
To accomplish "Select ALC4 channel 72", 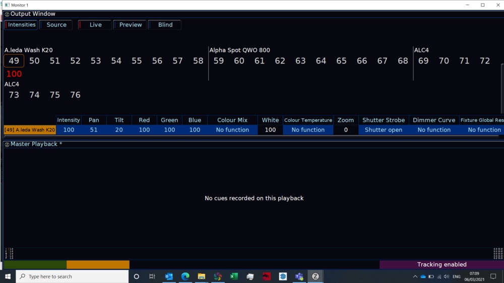I will tap(485, 61).
